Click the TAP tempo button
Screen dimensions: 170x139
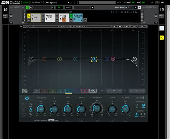pyautogui.click(x=151, y=3)
